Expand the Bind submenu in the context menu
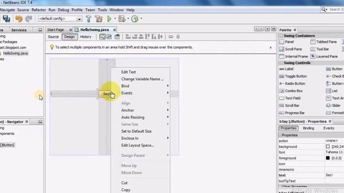The width and height of the screenshot is (344, 193). tap(145, 86)
